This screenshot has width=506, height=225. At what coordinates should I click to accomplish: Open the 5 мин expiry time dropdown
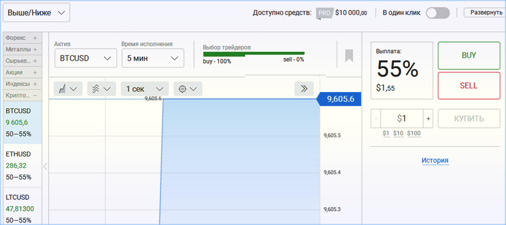[x=153, y=58]
